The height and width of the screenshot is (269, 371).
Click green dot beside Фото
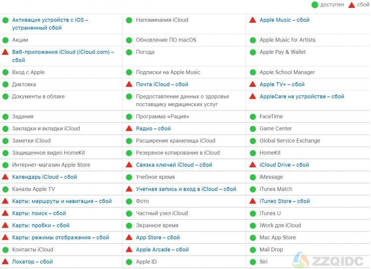(x=129, y=201)
